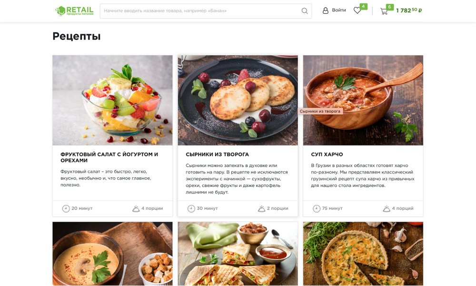Click the cart total 1 782.50 ₽

409,10
